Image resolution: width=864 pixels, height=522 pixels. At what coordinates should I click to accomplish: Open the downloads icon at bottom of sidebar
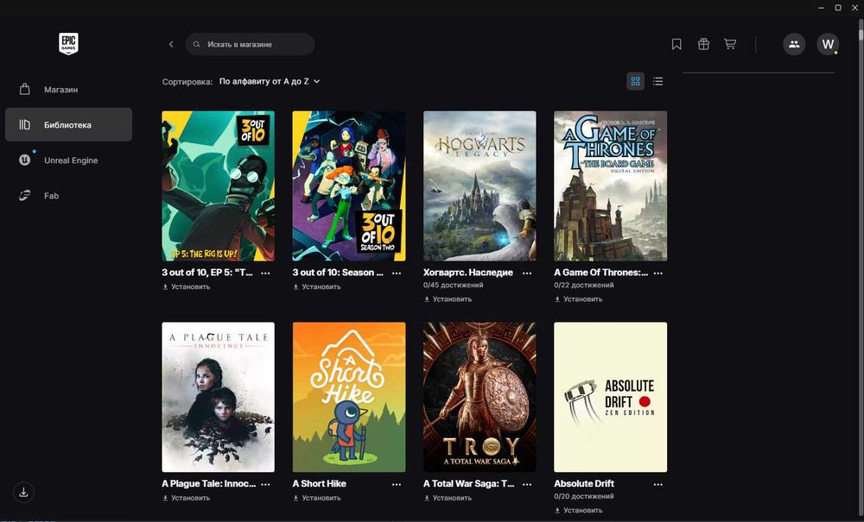23,493
